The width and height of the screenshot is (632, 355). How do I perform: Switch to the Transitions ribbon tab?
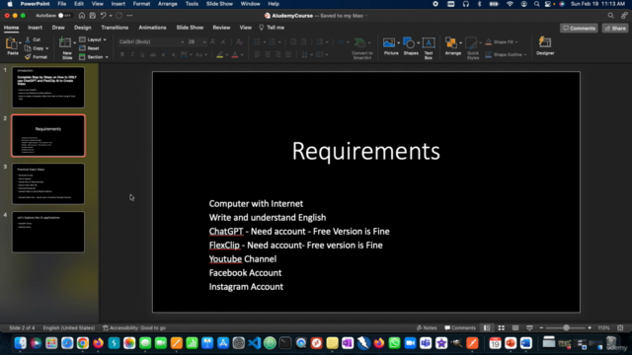[x=115, y=28]
